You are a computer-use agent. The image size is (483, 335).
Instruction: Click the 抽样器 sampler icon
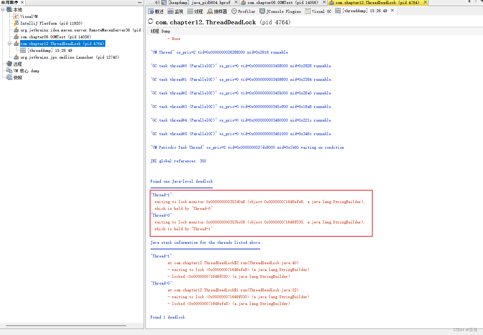click(x=210, y=11)
